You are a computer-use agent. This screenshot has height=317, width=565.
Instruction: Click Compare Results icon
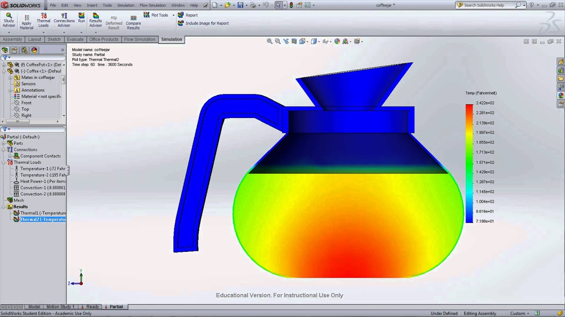(x=133, y=22)
